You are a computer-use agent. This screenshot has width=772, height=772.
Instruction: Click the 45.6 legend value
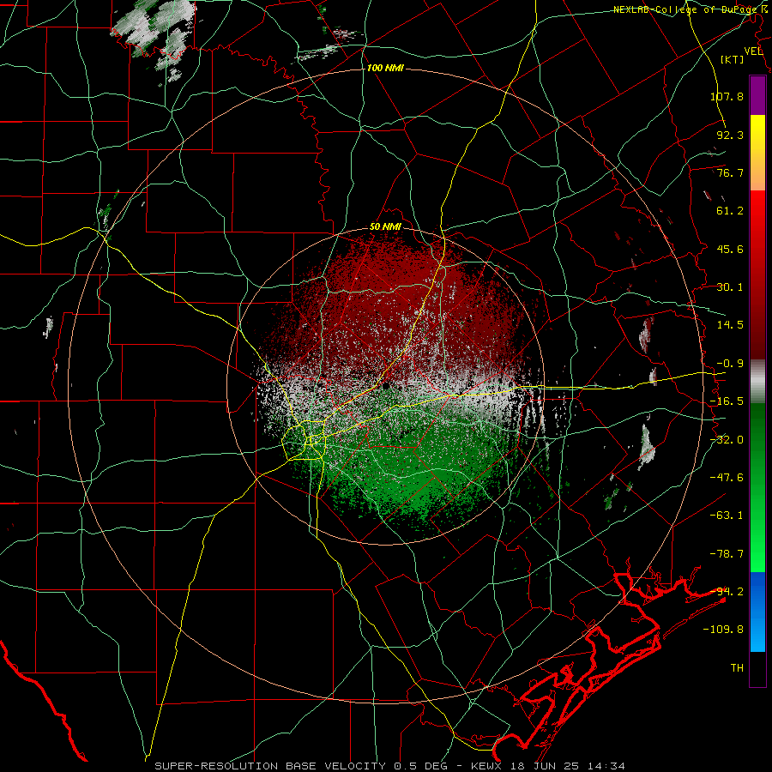click(730, 249)
